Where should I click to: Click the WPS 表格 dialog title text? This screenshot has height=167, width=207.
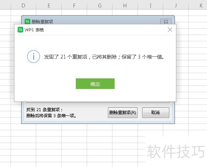point(34,30)
